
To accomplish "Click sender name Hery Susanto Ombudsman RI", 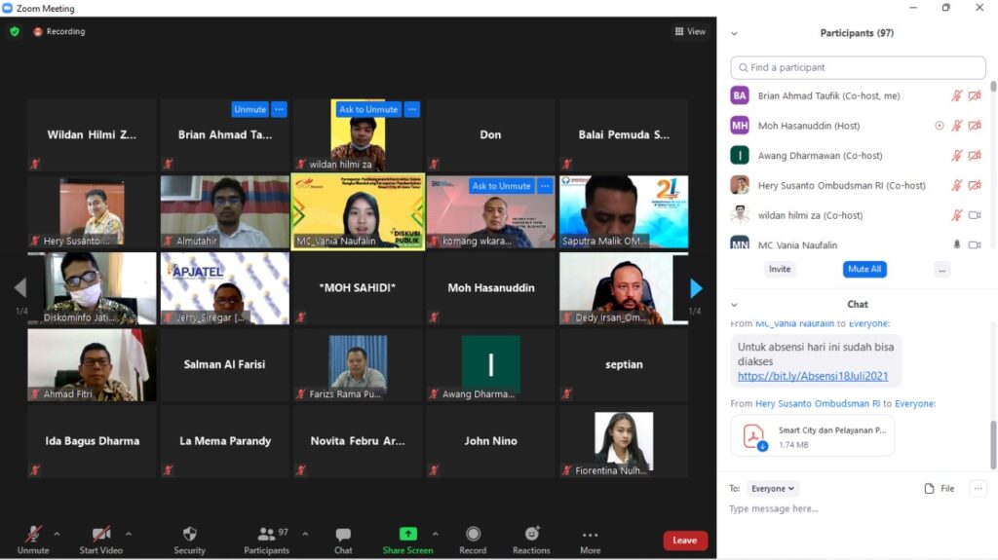I will [818, 403].
